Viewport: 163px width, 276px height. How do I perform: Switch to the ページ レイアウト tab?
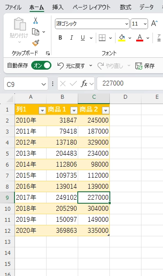(x=91, y=7)
